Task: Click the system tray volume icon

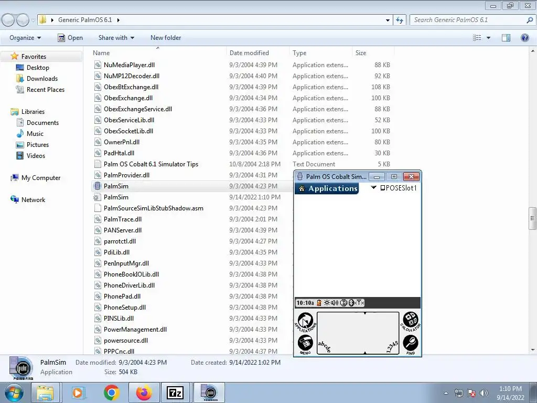Action: [x=484, y=393]
